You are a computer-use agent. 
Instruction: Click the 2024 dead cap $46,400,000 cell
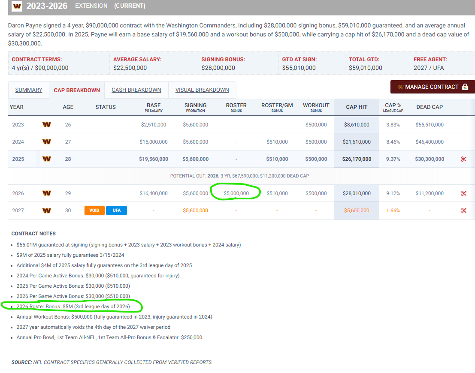pos(430,141)
